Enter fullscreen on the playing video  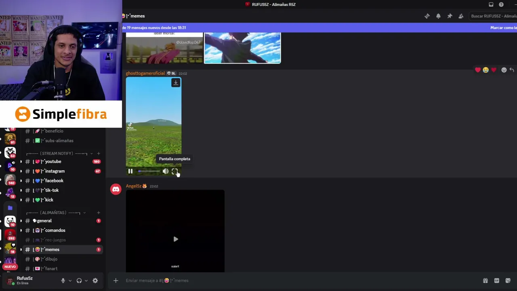(175, 171)
